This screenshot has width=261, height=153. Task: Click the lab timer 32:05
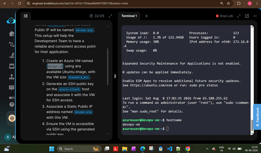click(97, 16)
